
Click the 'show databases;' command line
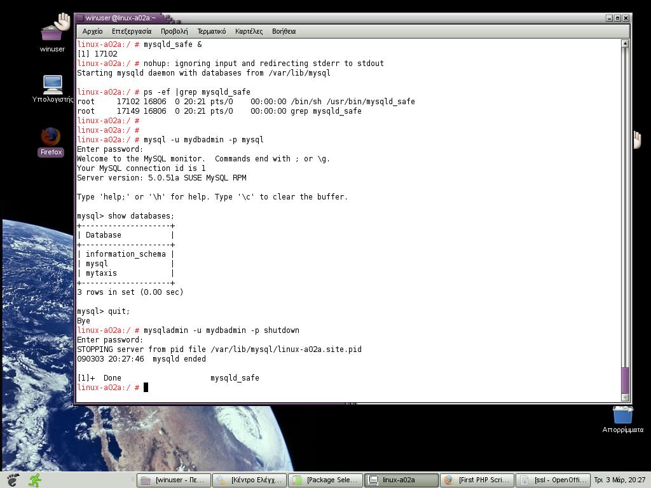pos(126,216)
